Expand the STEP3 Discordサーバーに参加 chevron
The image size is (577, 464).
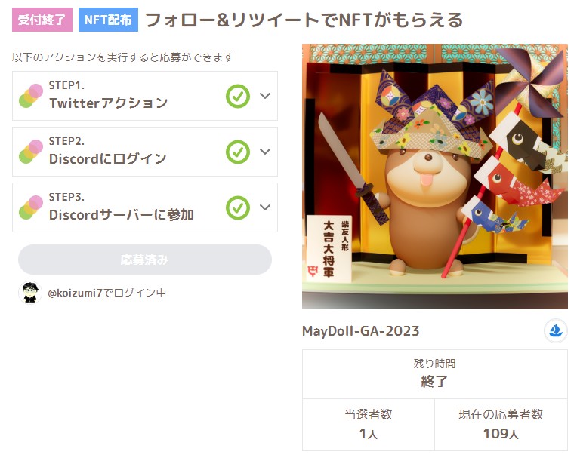pos(265,207)
